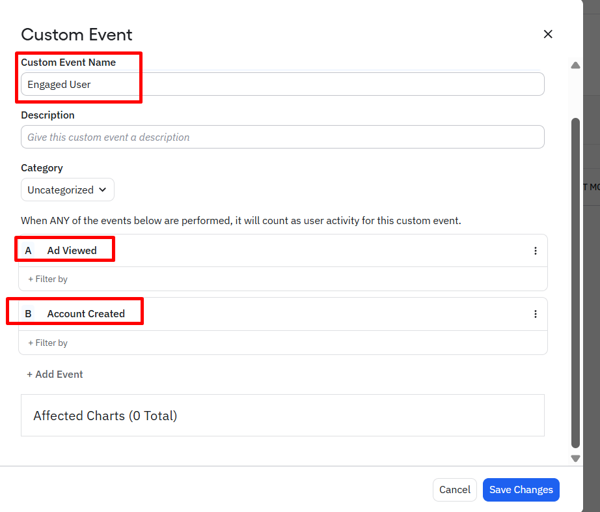This screenshot has width=600, height=512.
Task: Click the Affected Charts panel
Action: (282, 416)
